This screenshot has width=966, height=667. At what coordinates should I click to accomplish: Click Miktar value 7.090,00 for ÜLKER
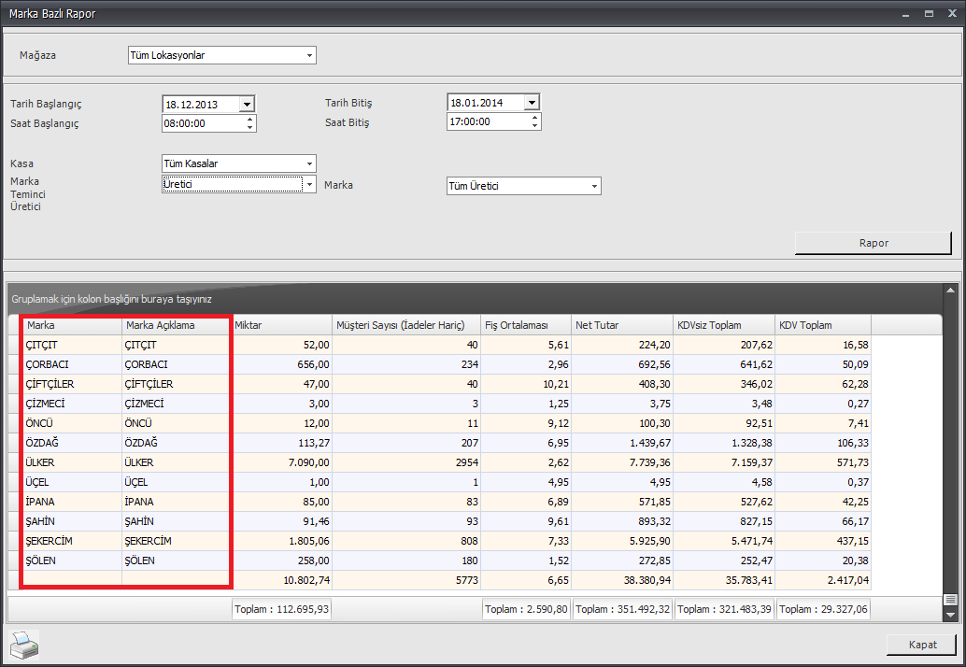(282, 462)
